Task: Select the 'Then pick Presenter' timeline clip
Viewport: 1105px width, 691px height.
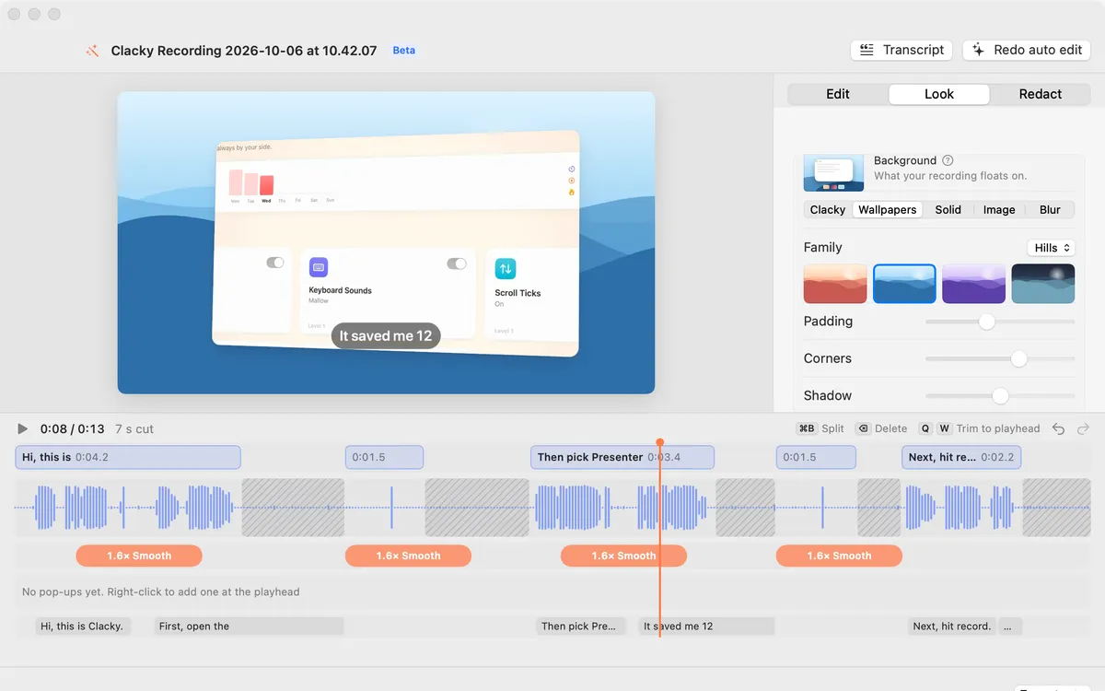Action: pyautogui.click(x=622, y=457)
